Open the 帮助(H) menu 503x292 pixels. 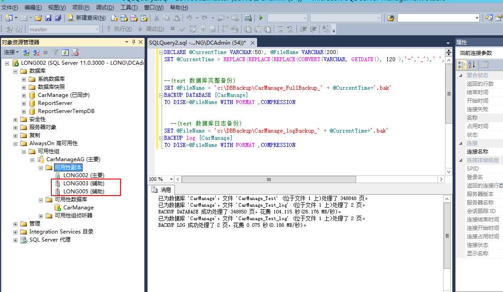point(179,8)
